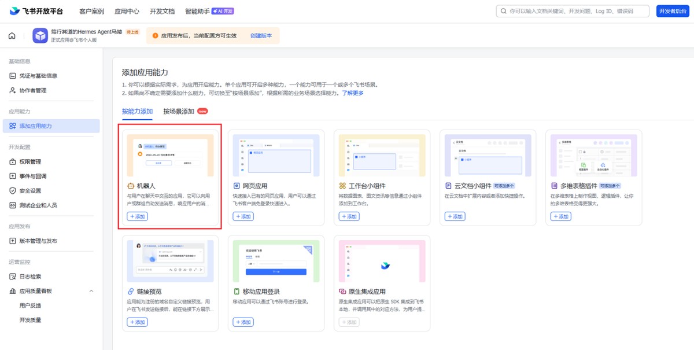Screen dimensions: 694x350
Task: Click the robot icon beside 机器人
Action: (130, 186)
